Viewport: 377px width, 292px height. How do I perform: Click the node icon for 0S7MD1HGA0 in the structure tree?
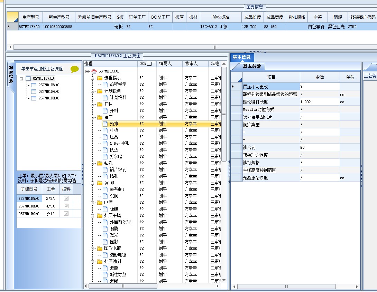(x=34, y=92)
